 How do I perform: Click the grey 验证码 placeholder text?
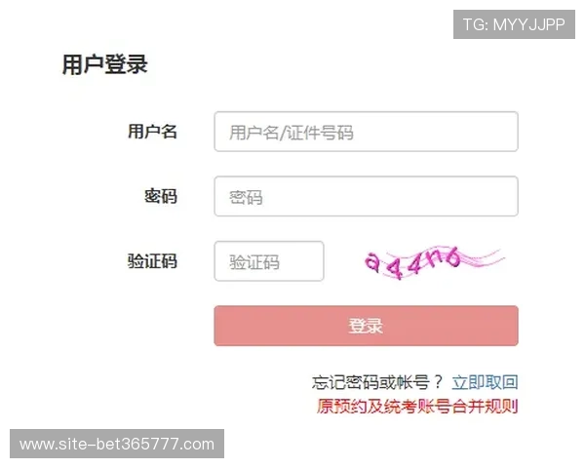(x=254, y=262)
